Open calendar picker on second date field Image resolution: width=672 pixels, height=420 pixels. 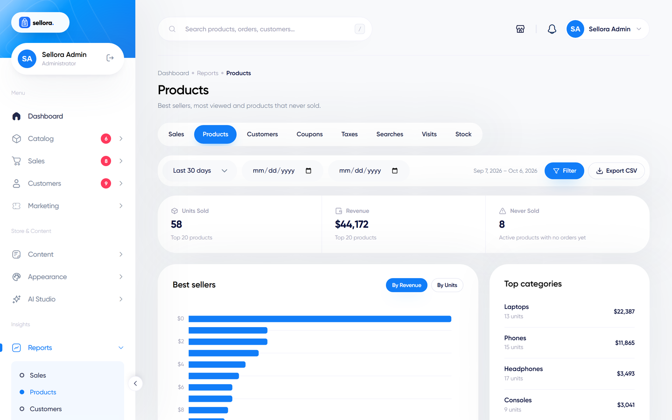[x=395, y=171]
